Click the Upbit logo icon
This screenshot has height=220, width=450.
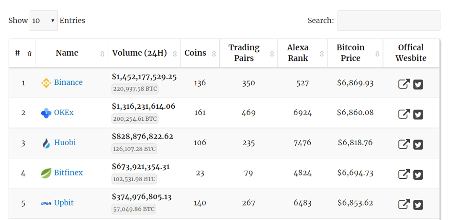click(x=46, y=203)
